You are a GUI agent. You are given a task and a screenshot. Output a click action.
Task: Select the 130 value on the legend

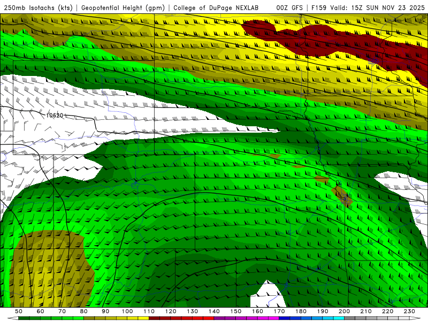click(193, 311)
